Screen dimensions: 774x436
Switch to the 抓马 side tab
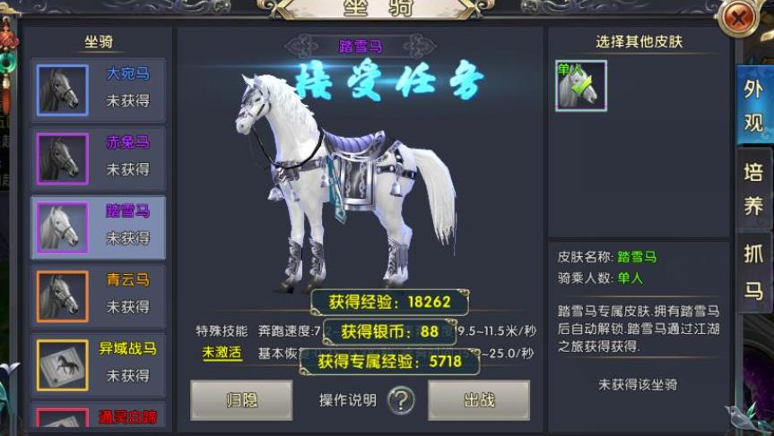click(753, 272)
